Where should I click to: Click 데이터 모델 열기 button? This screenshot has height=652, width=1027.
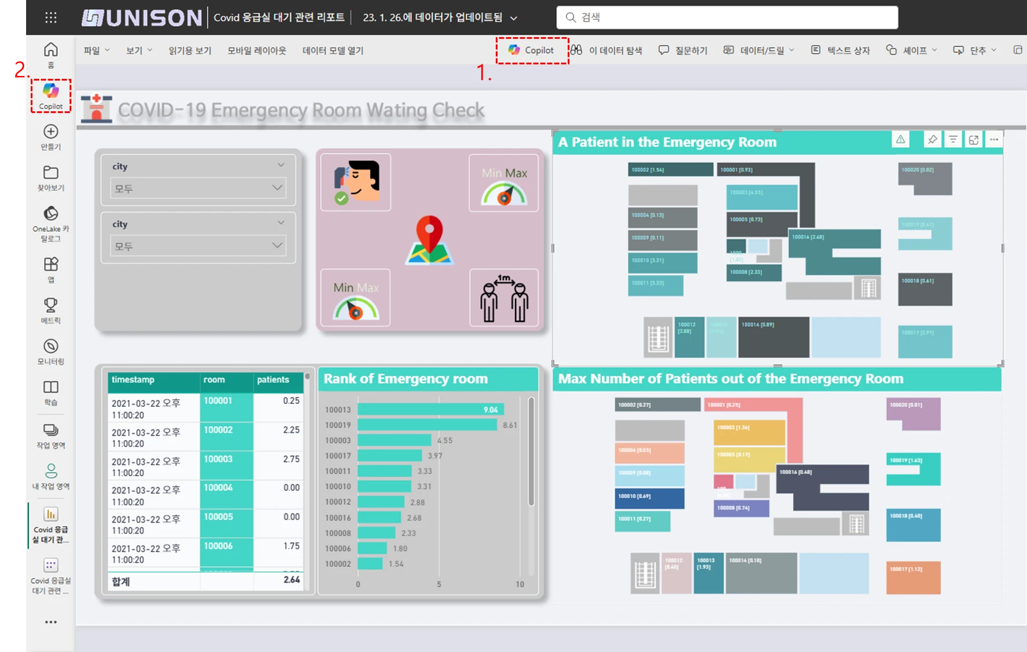pyautogui.click(x=333, y=50)
